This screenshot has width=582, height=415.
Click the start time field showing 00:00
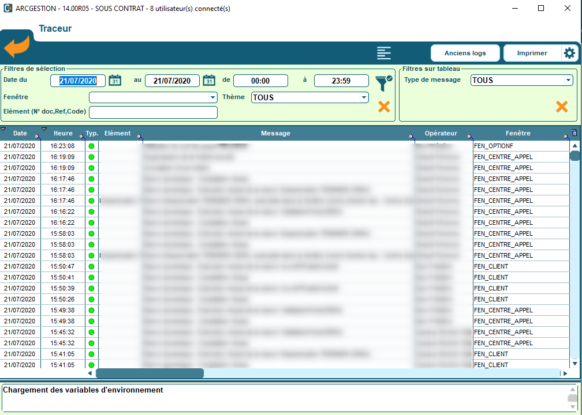(x=260, y=81)
